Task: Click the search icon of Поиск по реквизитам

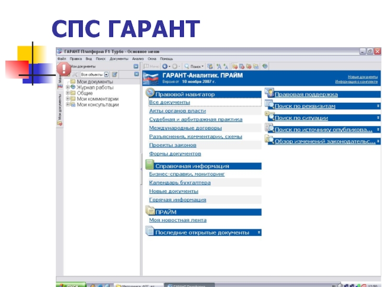Action: pos(270,104)
